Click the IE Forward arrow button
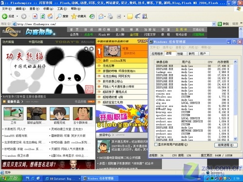 pos(24,16)
